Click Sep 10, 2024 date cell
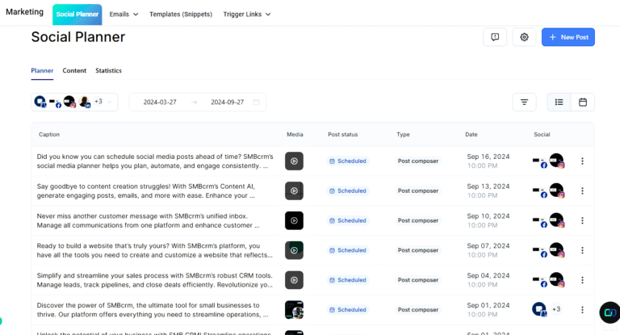The width and height of the screenshot is (620, 335). click(488, 220)
